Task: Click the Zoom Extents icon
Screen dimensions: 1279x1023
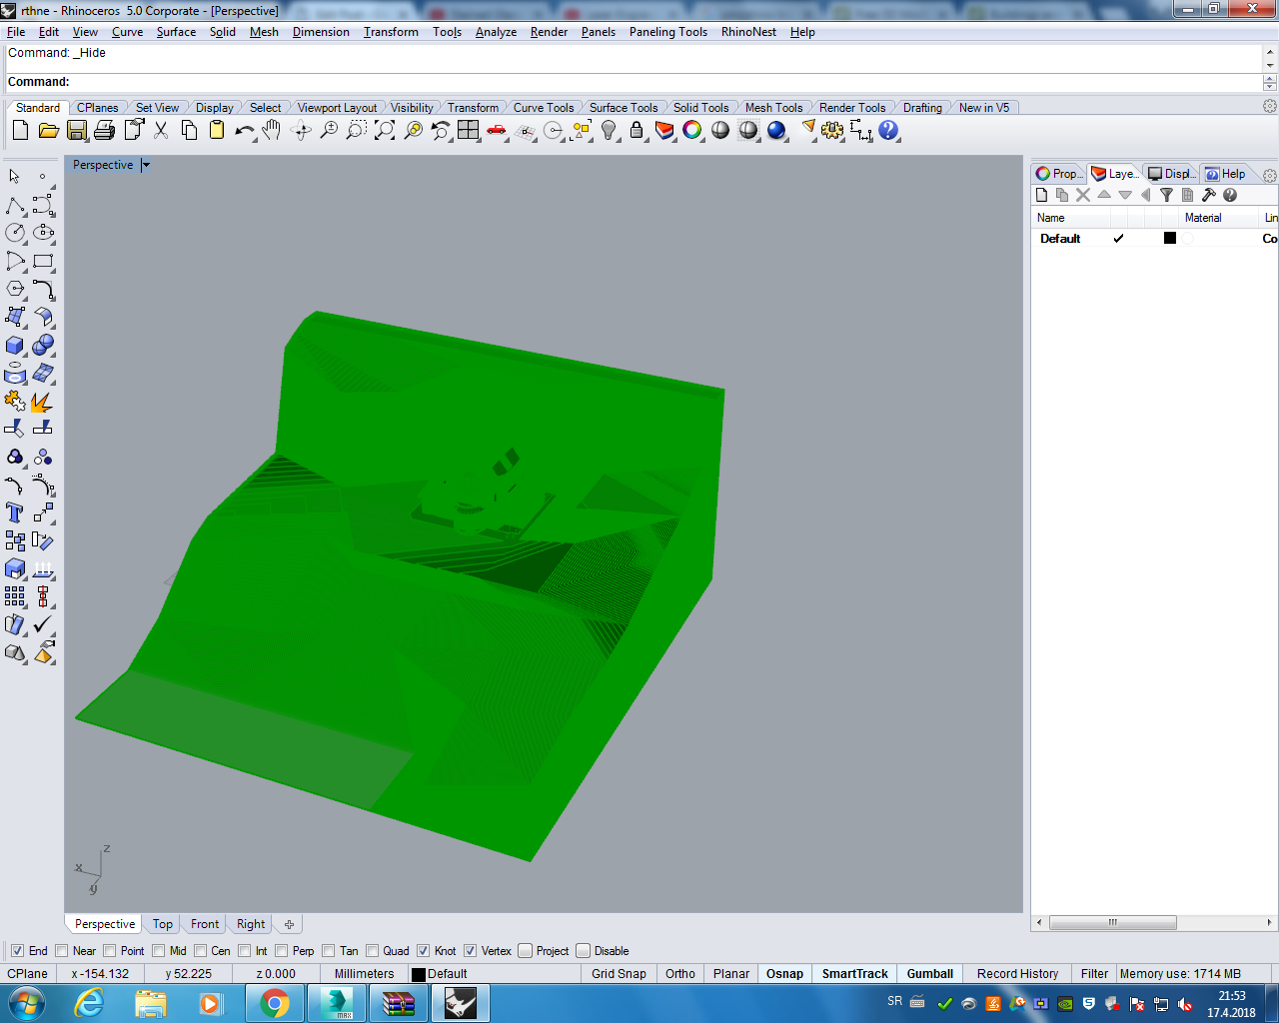Action: tap(385, 130)
